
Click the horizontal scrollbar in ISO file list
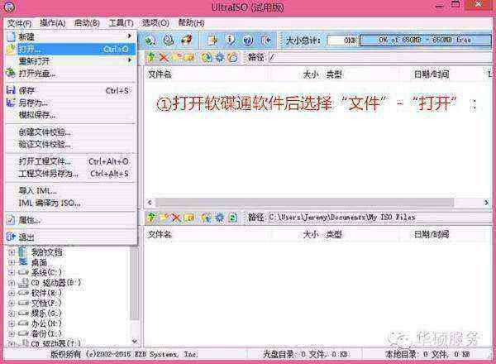pyautogui.click(x=304, y=203)
